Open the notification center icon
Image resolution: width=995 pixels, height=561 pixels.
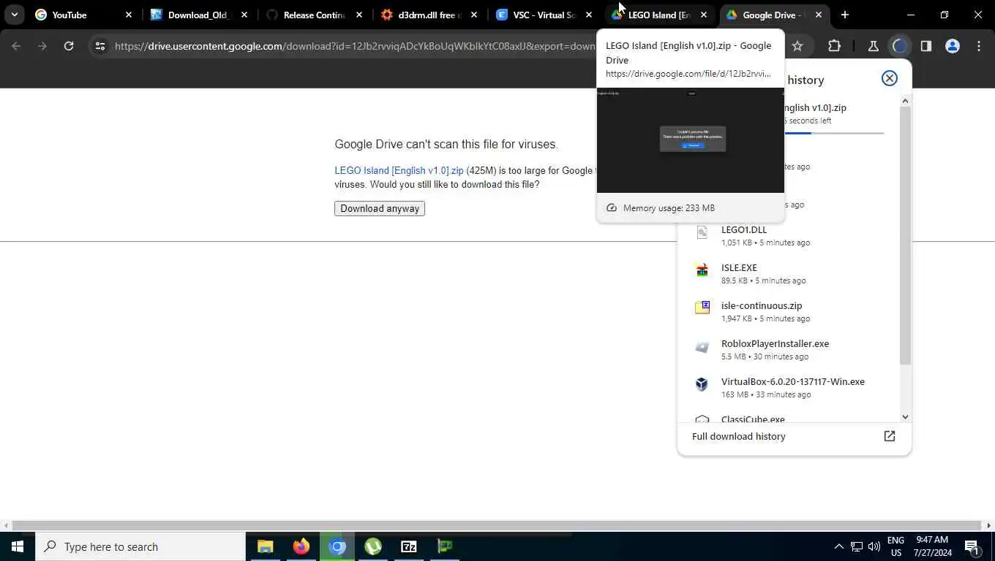coord(972,546)
